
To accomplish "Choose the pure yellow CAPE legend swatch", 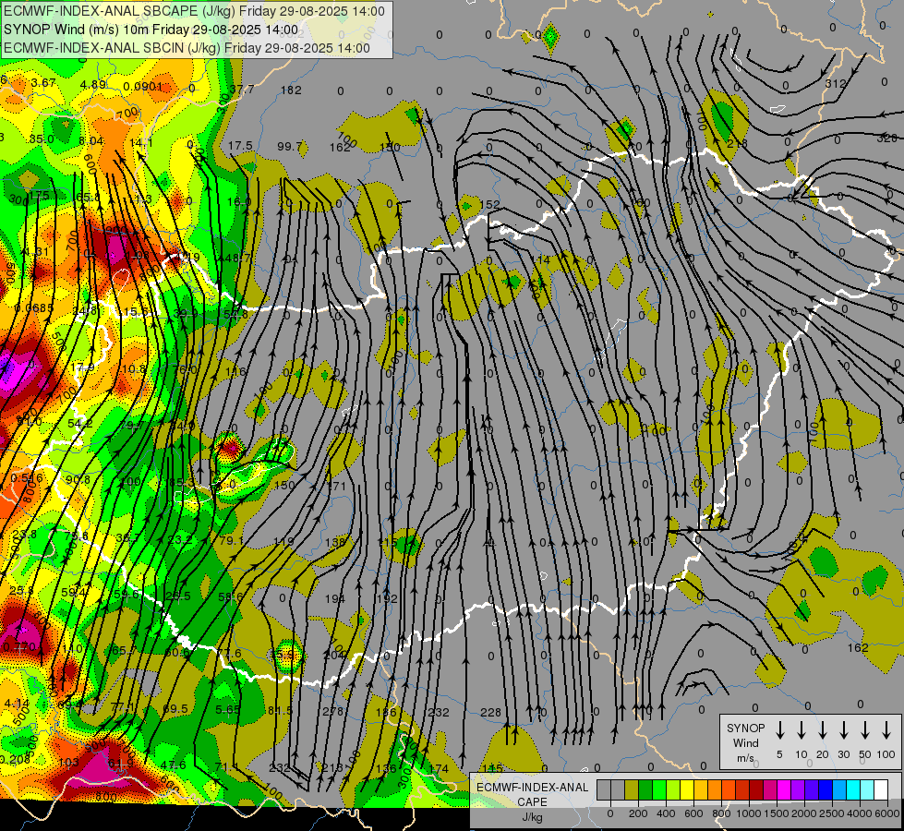I will pos(687,789).
